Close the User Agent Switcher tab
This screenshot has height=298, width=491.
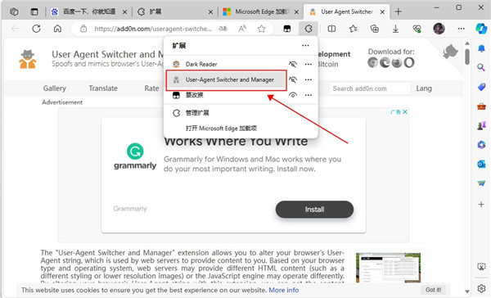[x=382, y=12]
